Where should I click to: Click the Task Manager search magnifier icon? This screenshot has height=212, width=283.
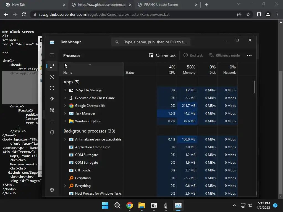(117, 42)
